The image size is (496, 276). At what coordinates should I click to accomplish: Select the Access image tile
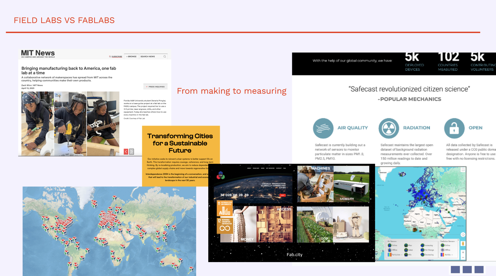click(275, 224)
